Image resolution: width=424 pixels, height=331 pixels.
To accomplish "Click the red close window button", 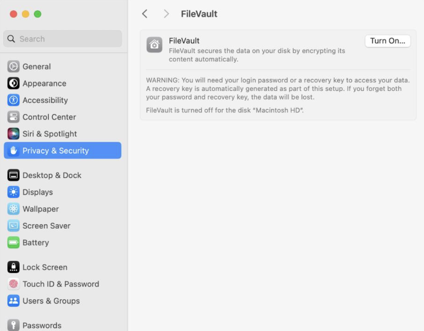I will pyautogui.click(x=14, y=14).
